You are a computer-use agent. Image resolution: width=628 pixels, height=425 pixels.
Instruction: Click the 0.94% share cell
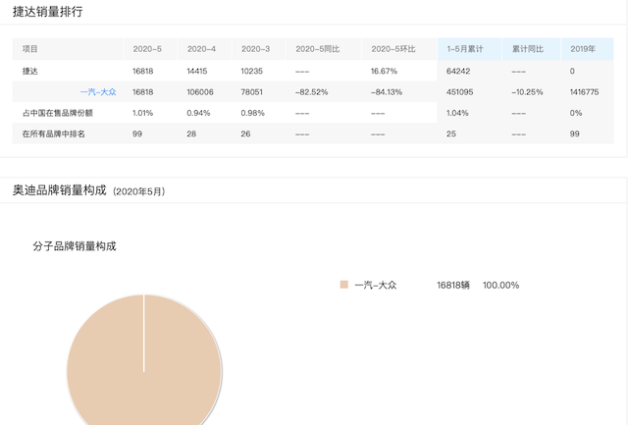point(198,113)
